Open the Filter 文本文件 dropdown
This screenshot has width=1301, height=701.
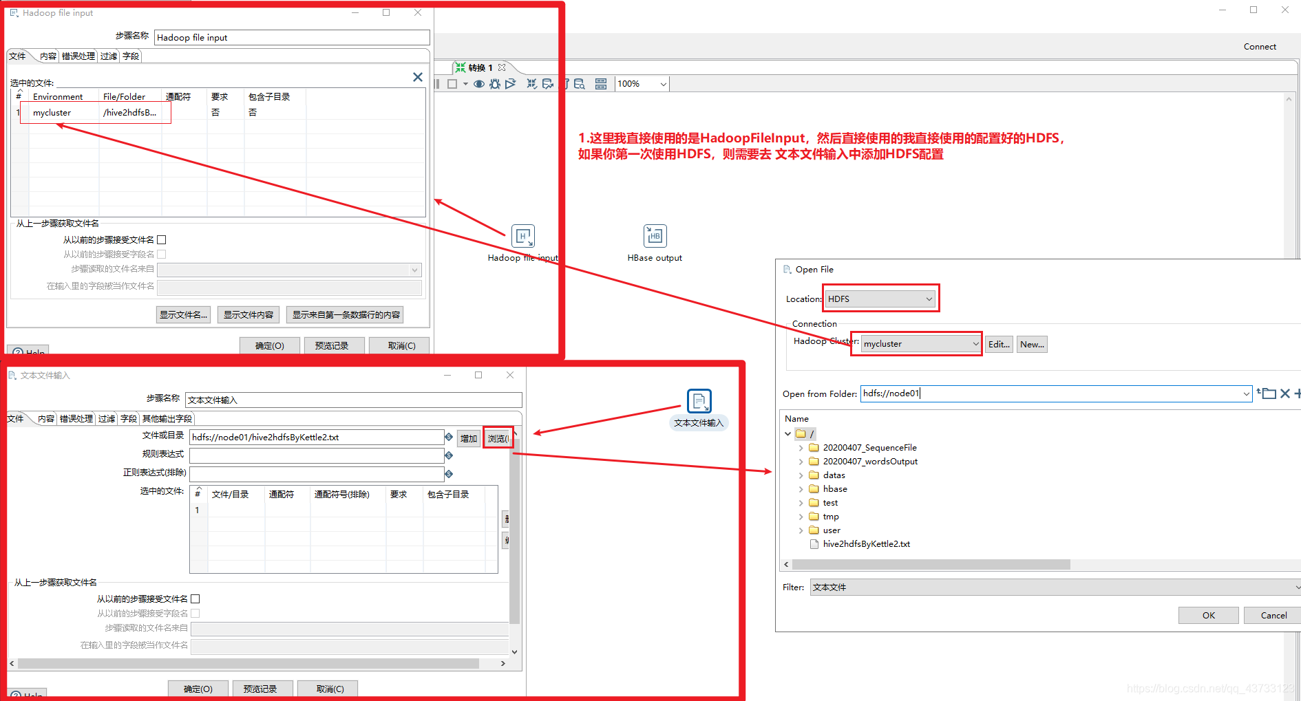point(1296,587)
